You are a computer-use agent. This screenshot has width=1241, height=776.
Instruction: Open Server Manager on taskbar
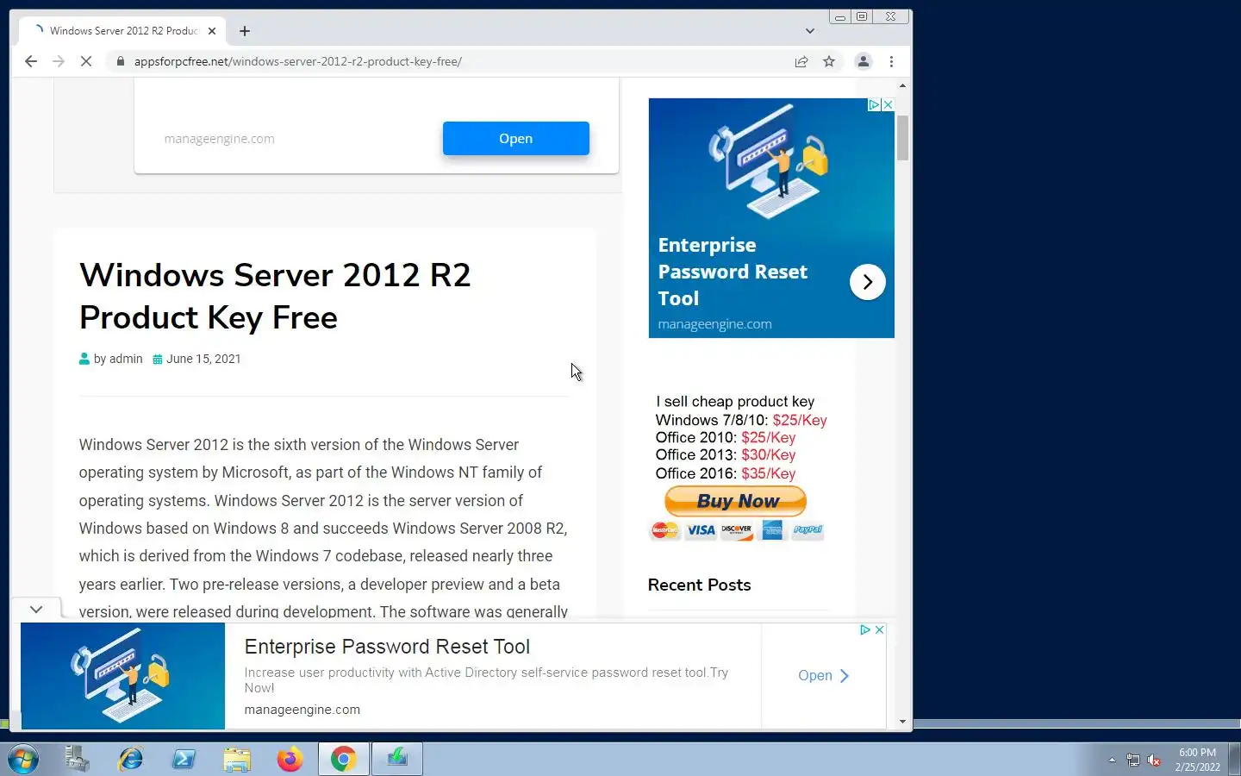[x=78, y=760]
